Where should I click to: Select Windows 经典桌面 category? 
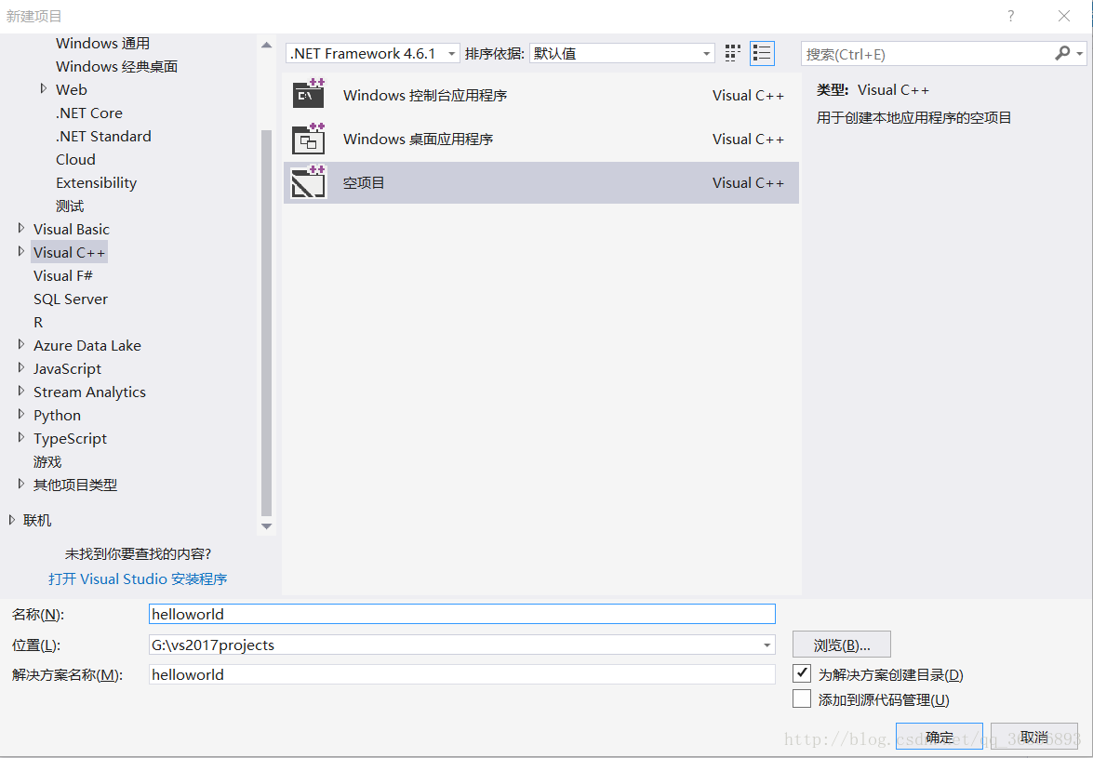click(116, 66)
